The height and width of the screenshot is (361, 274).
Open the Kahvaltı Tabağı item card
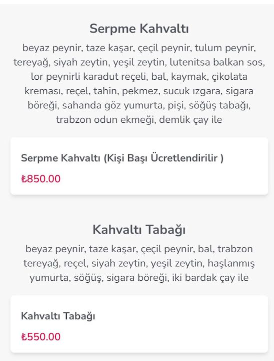139,324
